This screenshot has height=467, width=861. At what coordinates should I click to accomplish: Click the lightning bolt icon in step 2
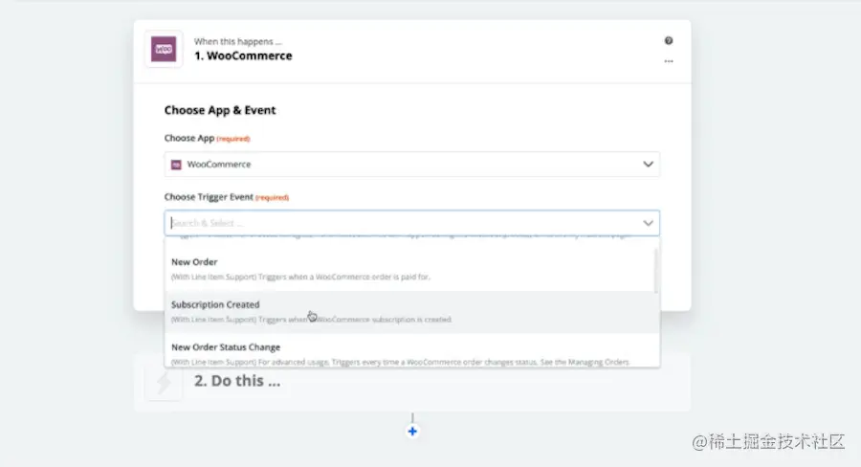click(164, 383)
